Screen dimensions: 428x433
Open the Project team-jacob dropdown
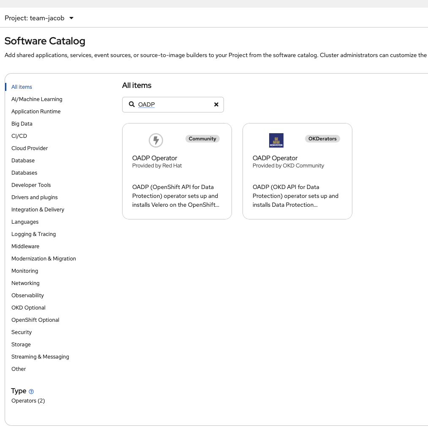39,18
